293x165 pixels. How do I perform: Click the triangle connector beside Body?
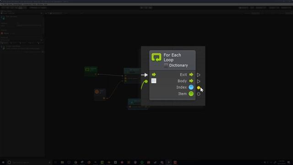198,82
